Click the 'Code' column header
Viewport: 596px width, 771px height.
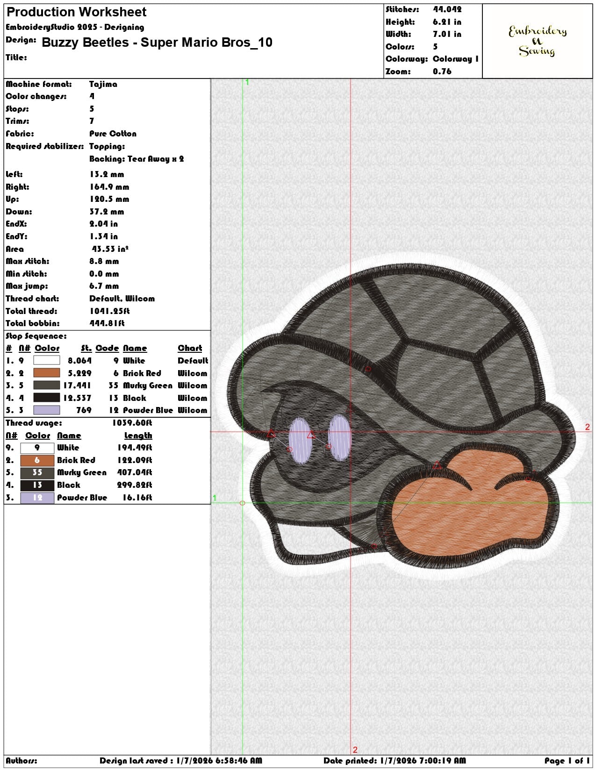(x=107, y=348)
